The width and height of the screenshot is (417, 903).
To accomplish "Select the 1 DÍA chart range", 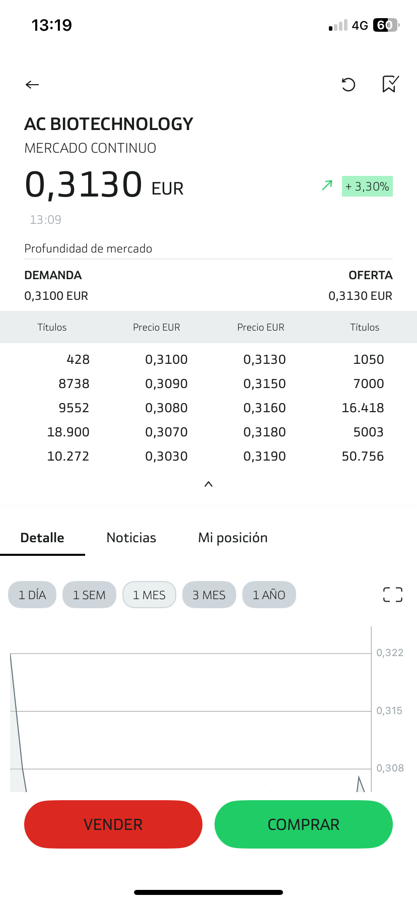I will pyautogui.click(x=32, y=595).
